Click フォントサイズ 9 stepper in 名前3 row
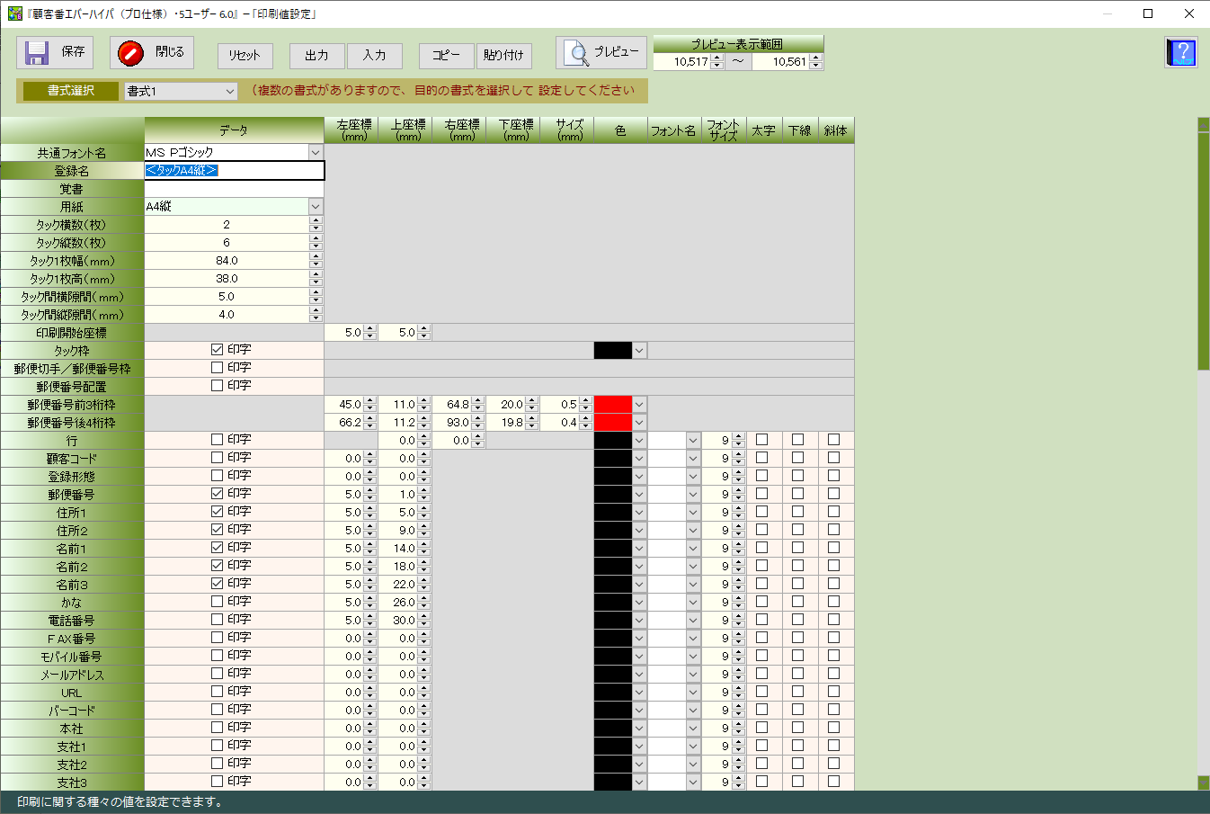 coord(738,585)
